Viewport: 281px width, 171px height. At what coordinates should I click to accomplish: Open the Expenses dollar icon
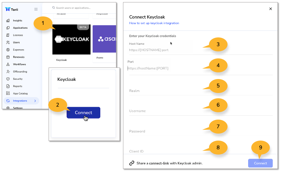tap(8, 50)
